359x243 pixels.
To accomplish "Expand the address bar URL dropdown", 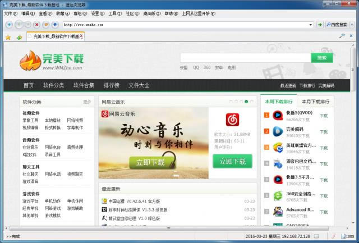I will 310,25.
